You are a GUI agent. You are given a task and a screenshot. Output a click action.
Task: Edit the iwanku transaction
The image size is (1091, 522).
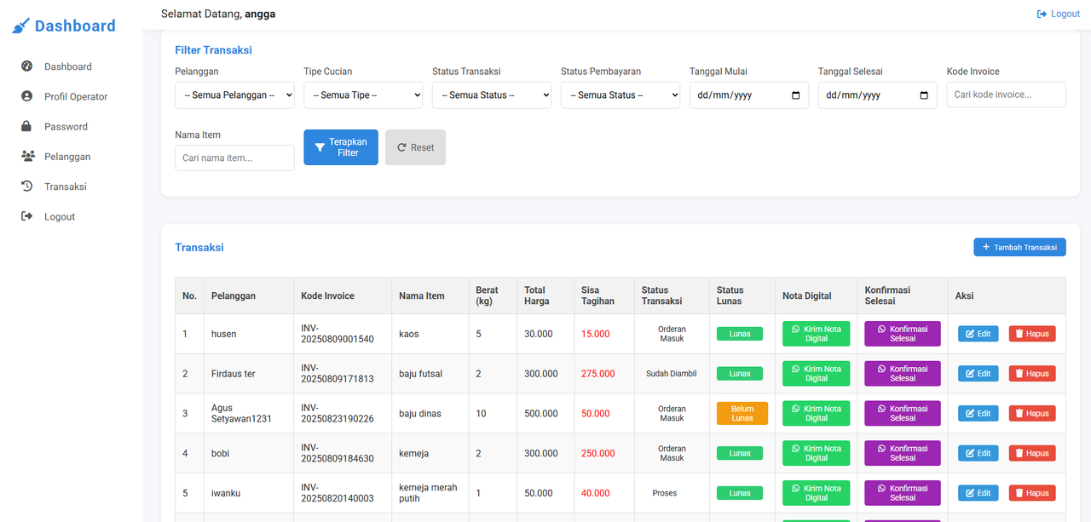click(978, 493)
